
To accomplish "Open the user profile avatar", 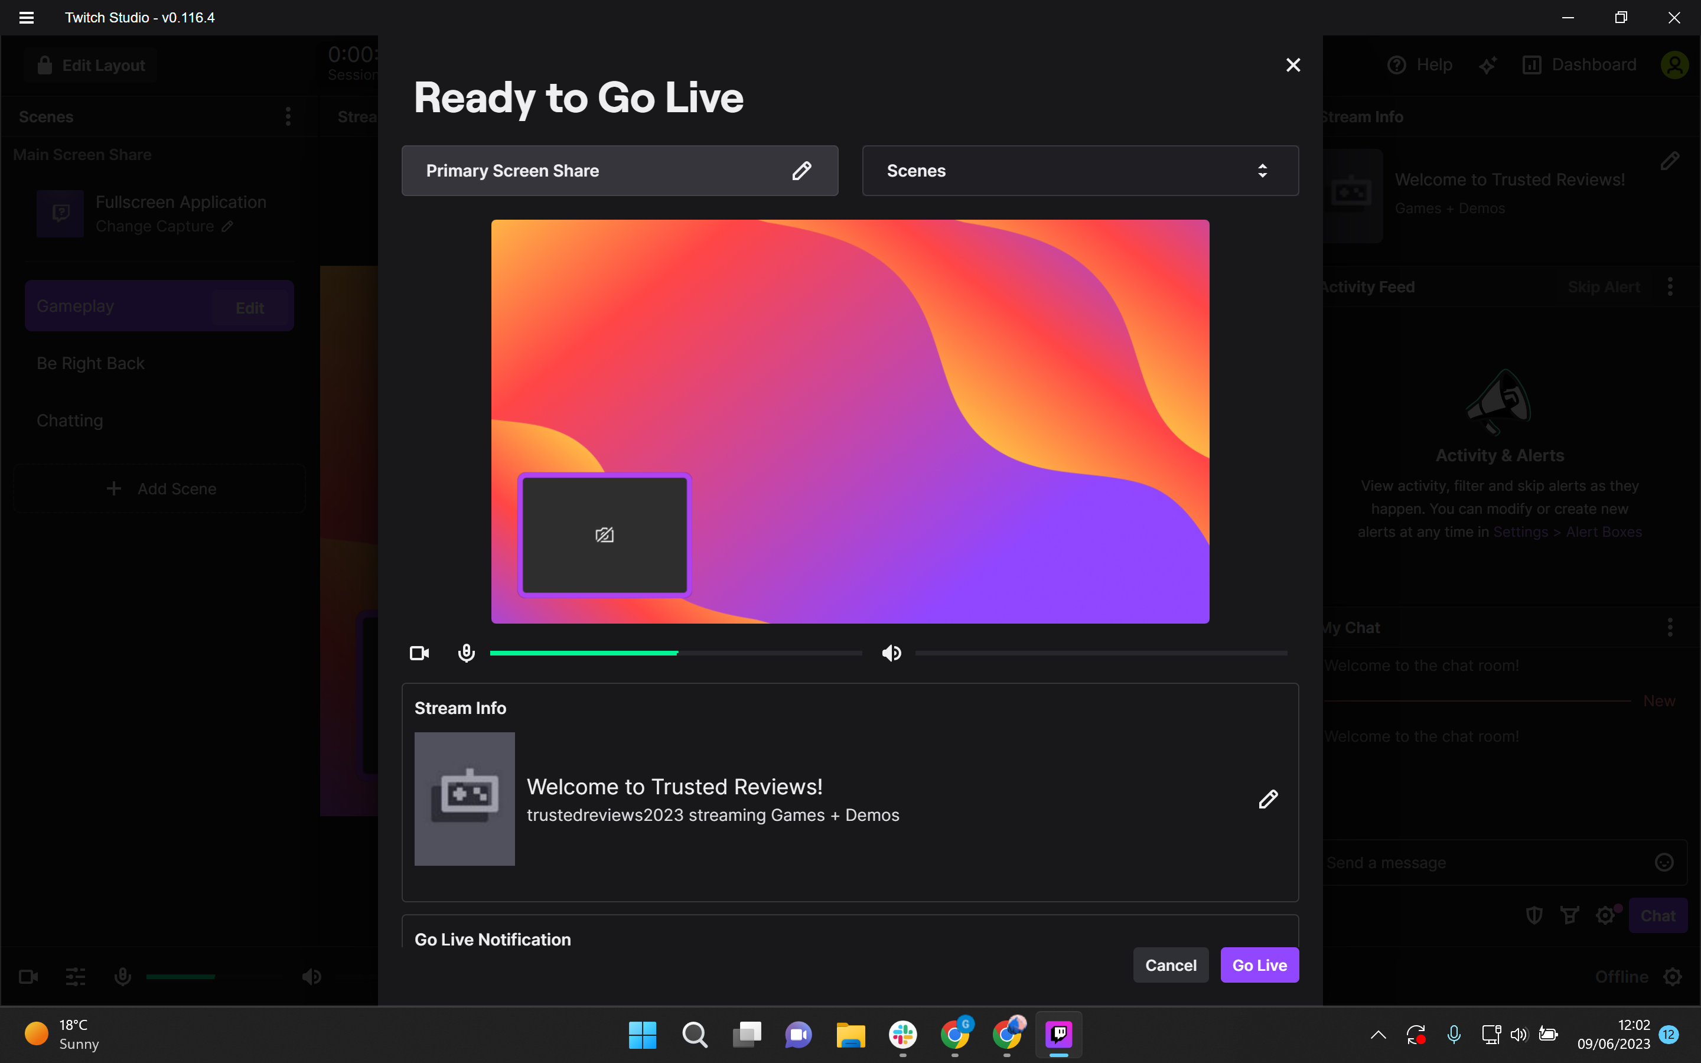I will [x=1674, y=65].
